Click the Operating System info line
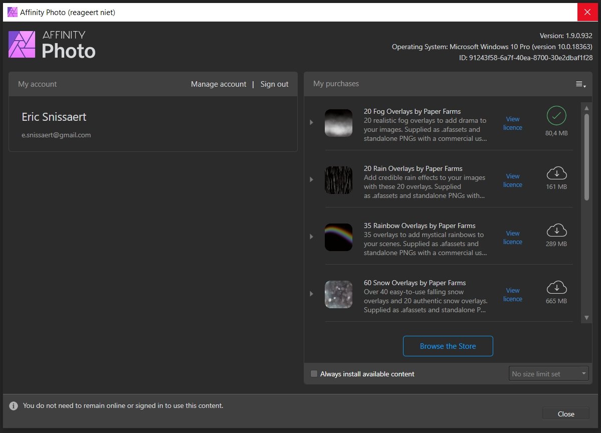The image size is (601, 433). coord(492,47)
